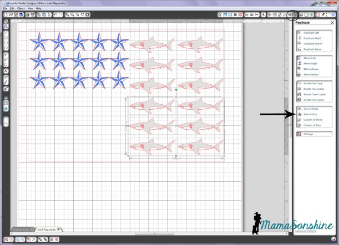Open the Text Style window with the A icon

coord(263,15)
